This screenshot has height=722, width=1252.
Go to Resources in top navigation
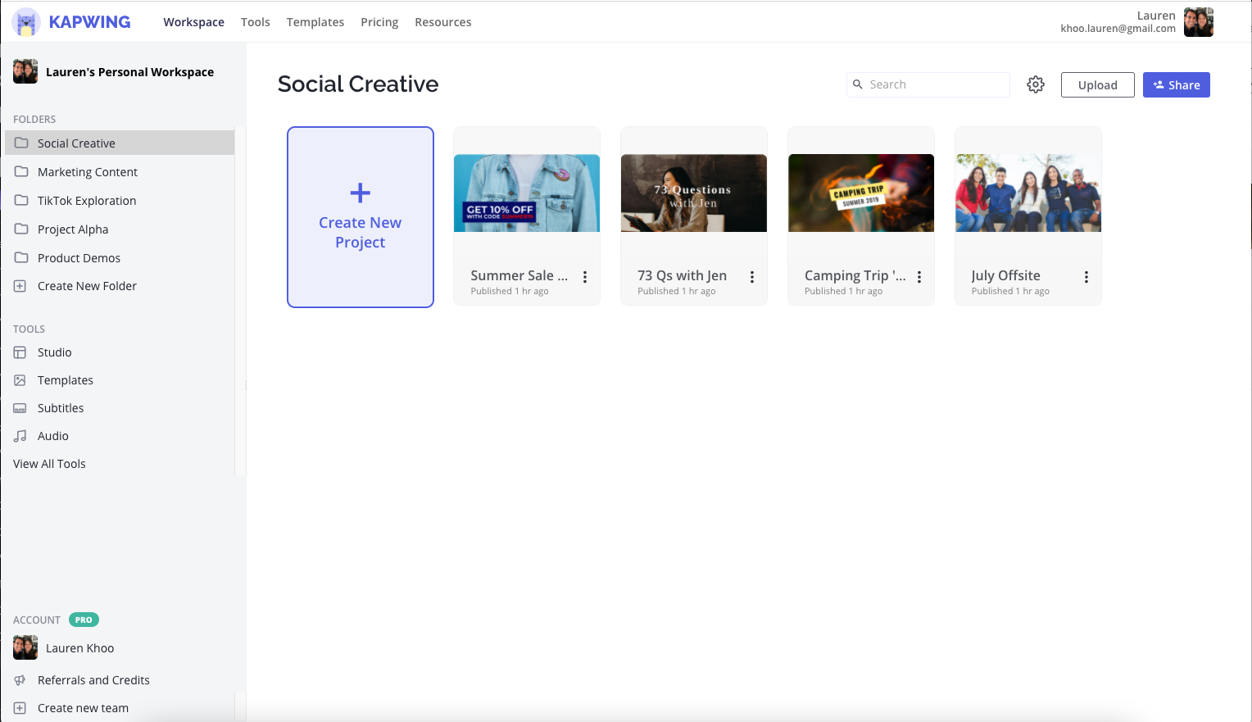click(442, 22)
